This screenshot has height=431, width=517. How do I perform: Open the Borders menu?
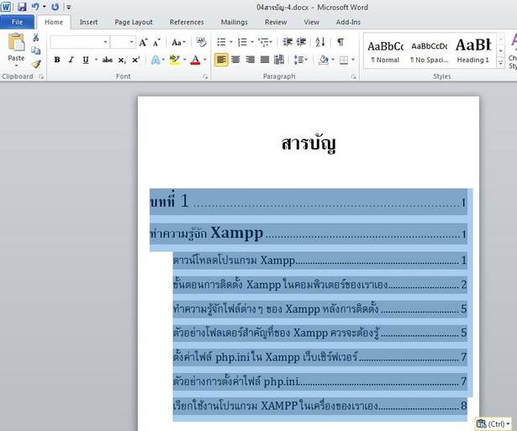coord(347,60)
